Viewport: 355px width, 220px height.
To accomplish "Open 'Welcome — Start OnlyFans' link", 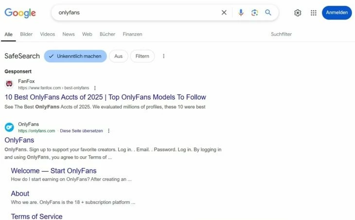I will coord(53,171).
